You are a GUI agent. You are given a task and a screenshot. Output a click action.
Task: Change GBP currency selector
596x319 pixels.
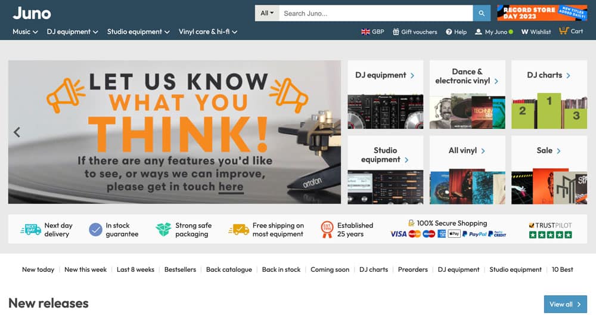coord(372,32)
